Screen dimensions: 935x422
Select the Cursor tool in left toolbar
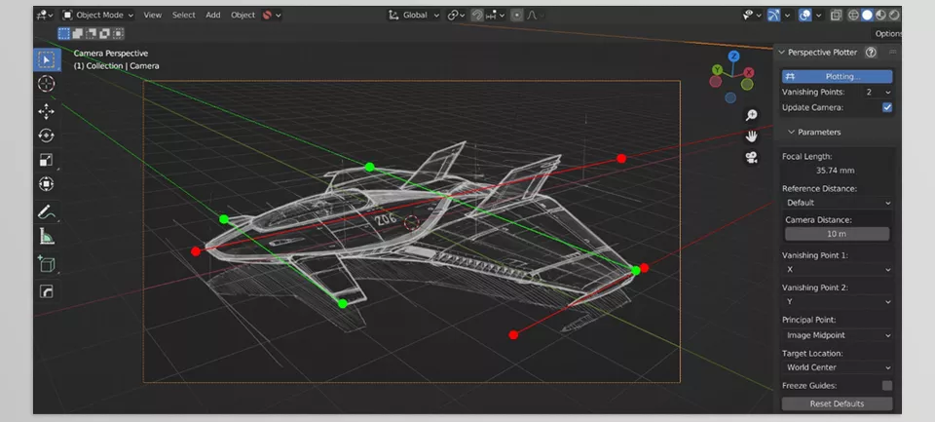click(46, 85)
